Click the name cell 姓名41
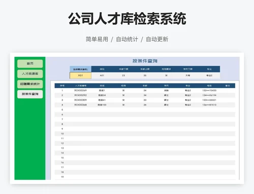The height and width of the screenshot is (194, 254). (102, 100)
